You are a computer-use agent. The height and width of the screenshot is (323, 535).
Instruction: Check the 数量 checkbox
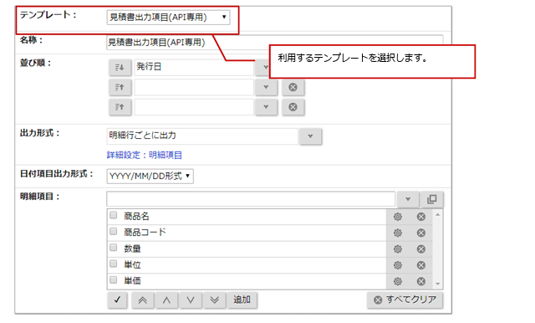(x=114, y=248)
